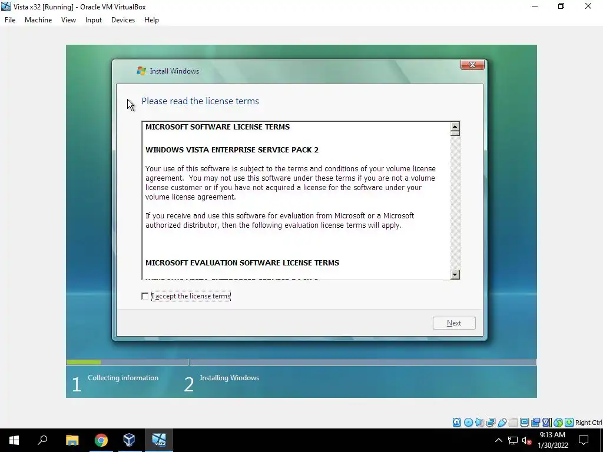Open the View menu

coord(68,20)
